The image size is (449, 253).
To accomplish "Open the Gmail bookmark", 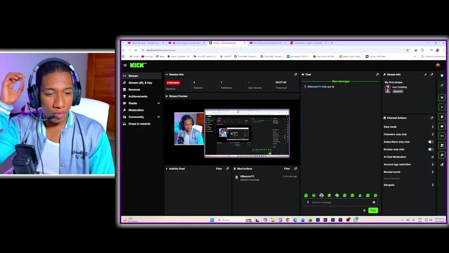I will [x=134, y=57].
